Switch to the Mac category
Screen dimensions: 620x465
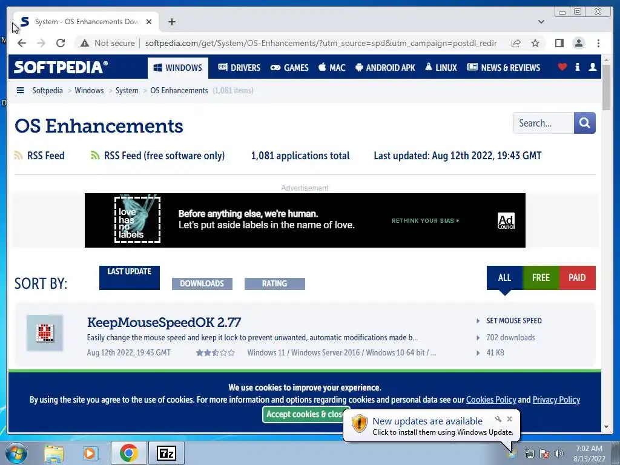(x=332, y=68)
